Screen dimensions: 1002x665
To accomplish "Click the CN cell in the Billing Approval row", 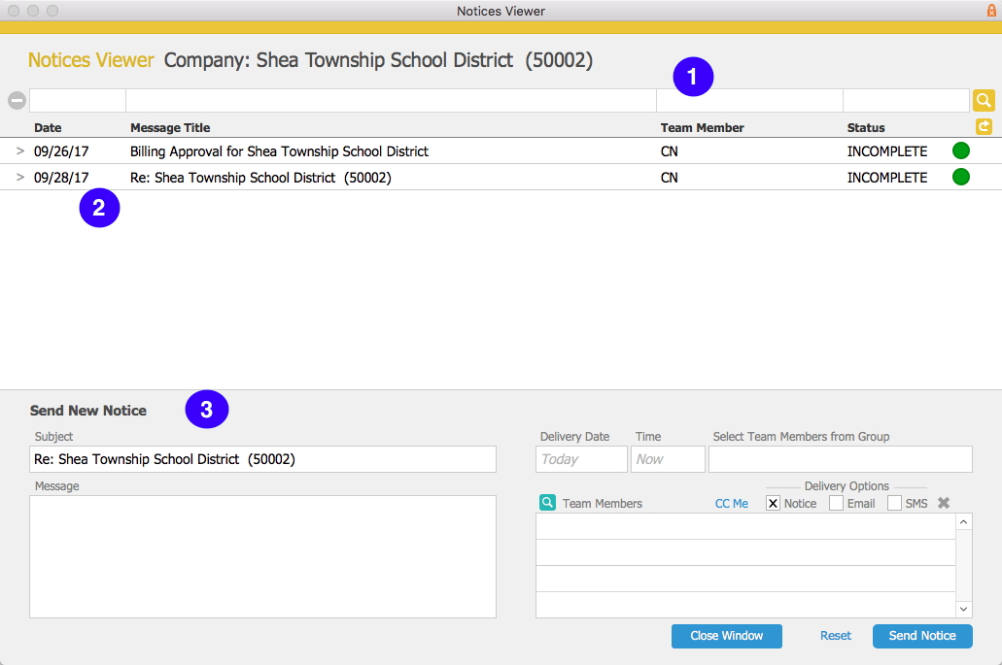I will pyautogui.click(x=669, y=151).
